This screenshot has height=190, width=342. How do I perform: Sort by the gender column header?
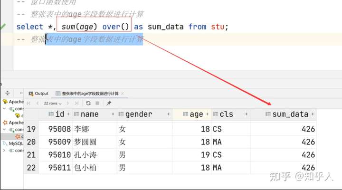tap(144, 114)
